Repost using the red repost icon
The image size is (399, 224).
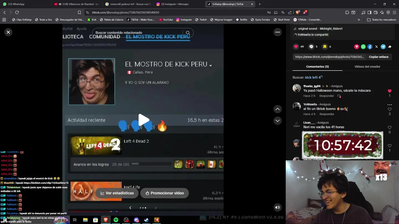pyautogui.click(x=357, y=47)
